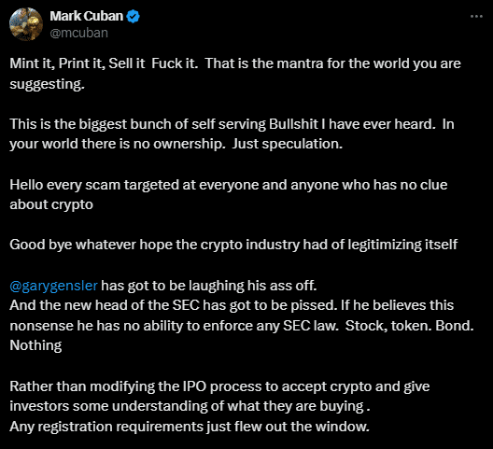Screen dimensions: 493x449
Task: Click the 'about crypto' text line
Action: 51,204
